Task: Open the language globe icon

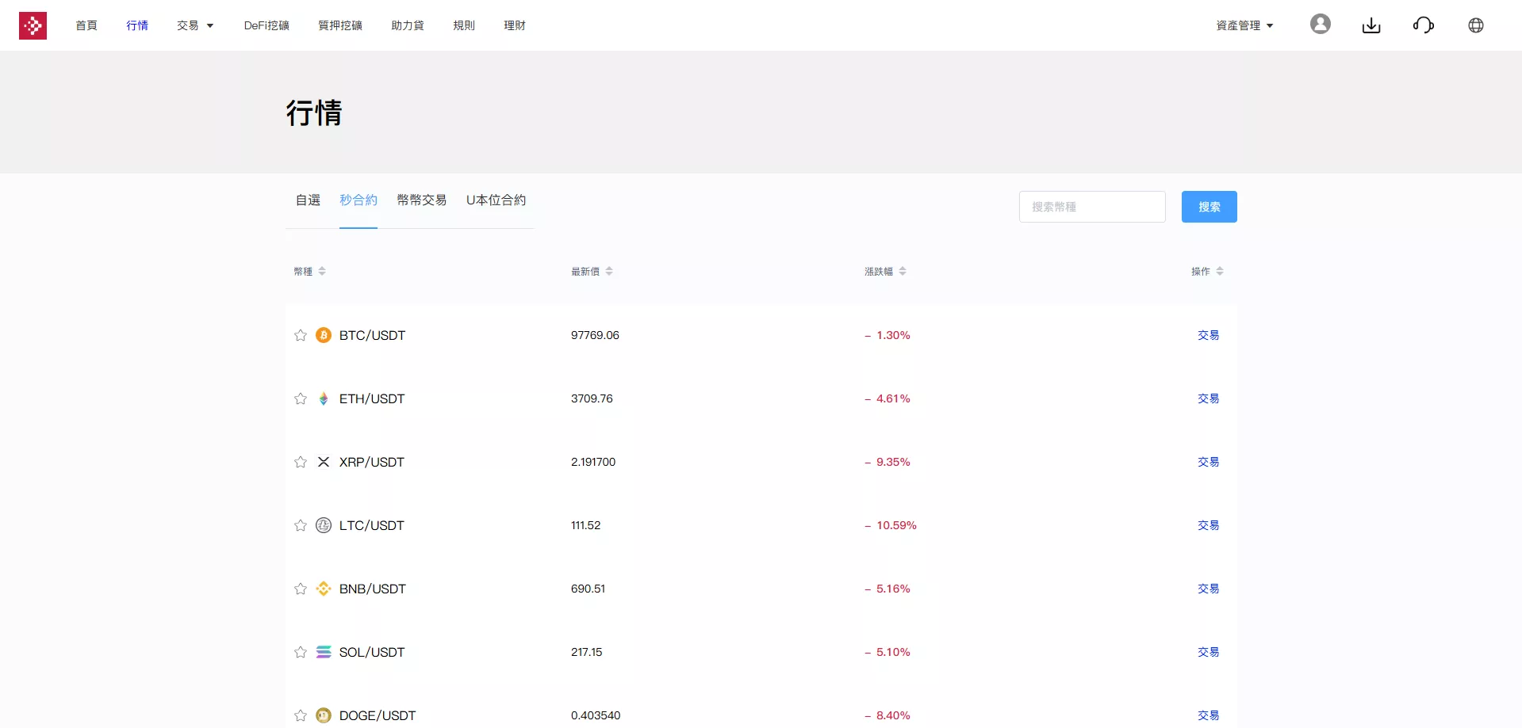Action: coord(1476,25)
